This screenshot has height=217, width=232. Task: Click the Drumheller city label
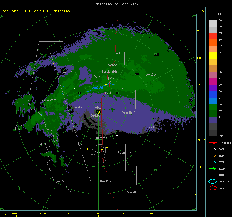[151, 127]
